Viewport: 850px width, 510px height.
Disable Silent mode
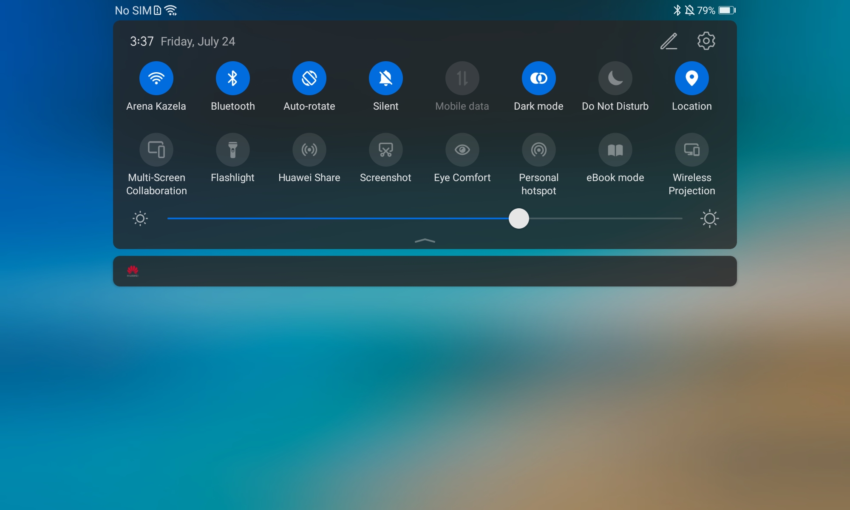385,78
